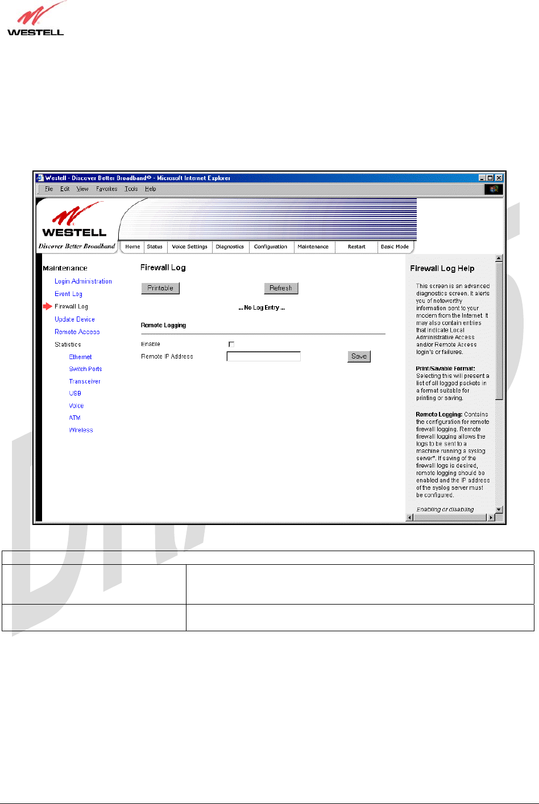The image size is (539, 804).
Task: Open Login Administration link
Action: coord(83,281)
